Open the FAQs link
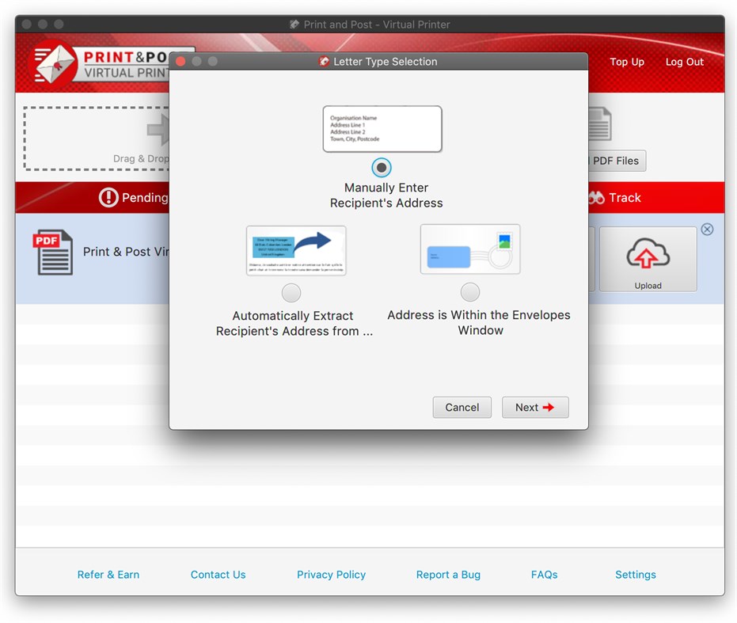 click(545, 575)
